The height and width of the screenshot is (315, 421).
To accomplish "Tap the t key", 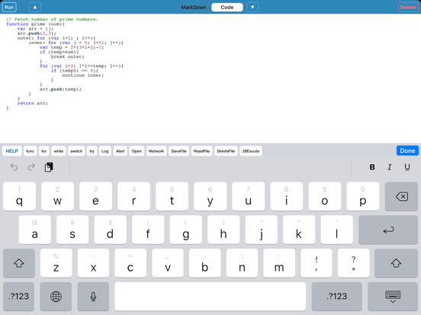I will tap(172, 196).
